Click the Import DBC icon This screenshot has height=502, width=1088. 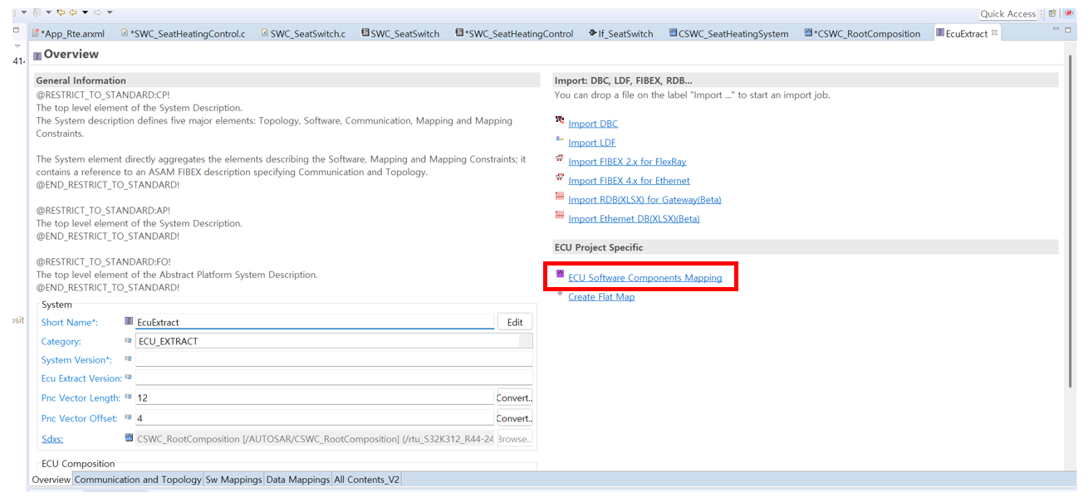tap(560, 121)
